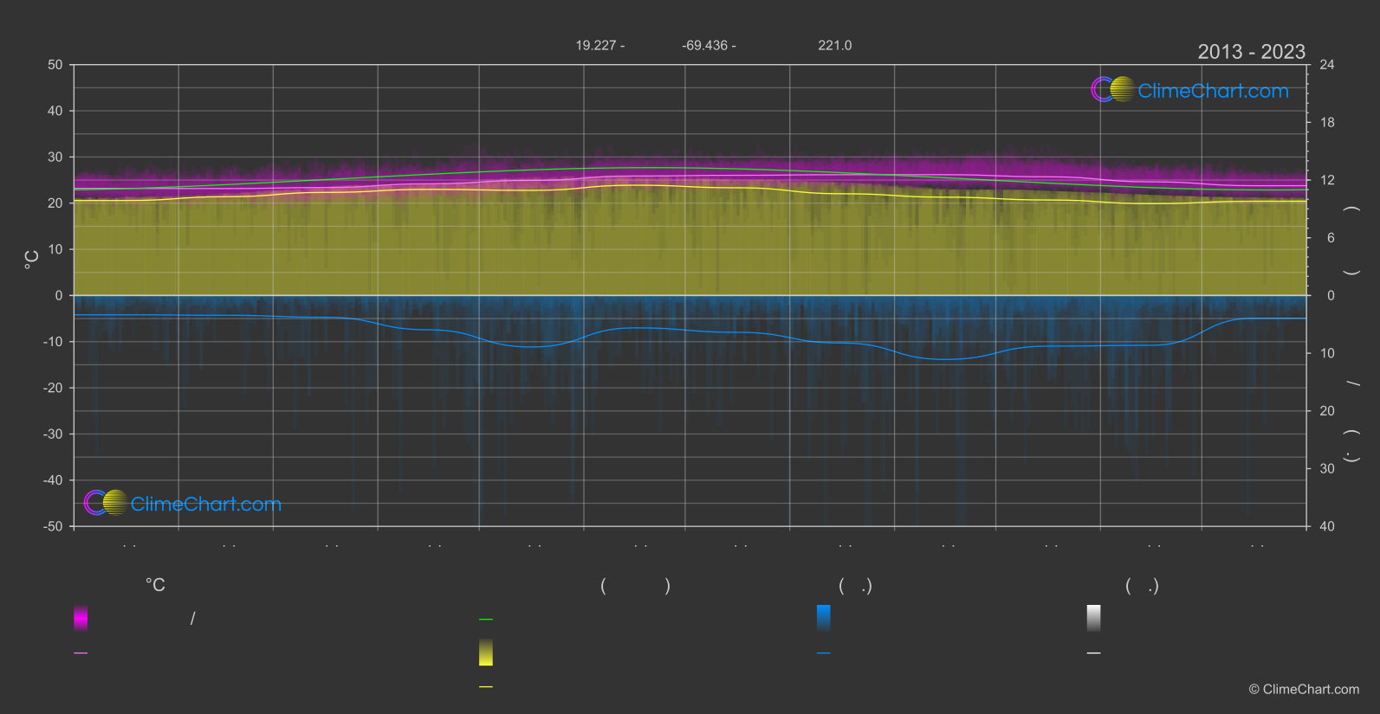The image size is (1380, 714).
Task: Click the 221.0 elevation value
Action: coord(834,45)
